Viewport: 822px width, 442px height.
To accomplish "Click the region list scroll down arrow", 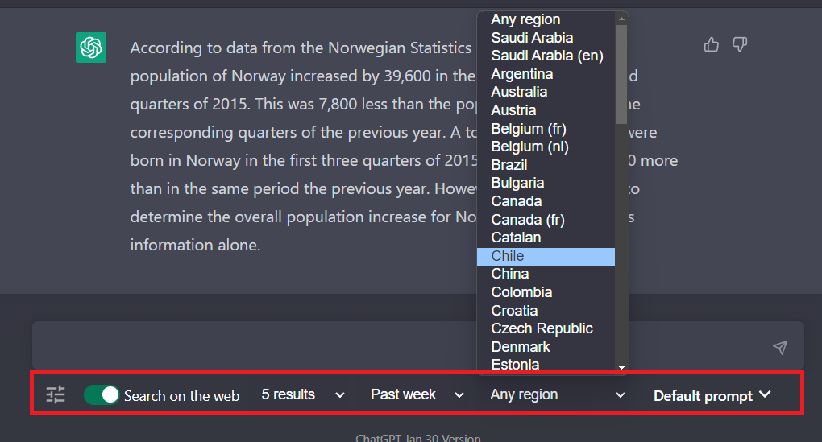I will coord(622,368).
